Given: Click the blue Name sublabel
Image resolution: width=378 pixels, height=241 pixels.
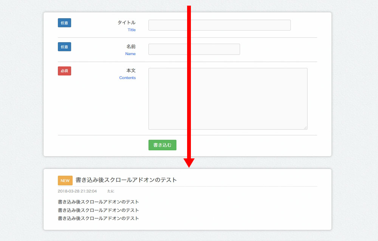Looking at the screenshot, I should click(130, 54).
